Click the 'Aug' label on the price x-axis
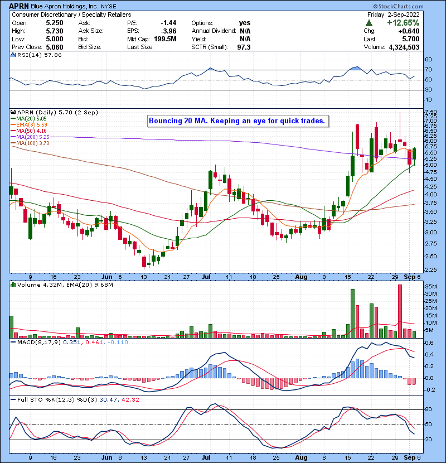The width and height of the screenshot is (446, 463). coord(301,277)
